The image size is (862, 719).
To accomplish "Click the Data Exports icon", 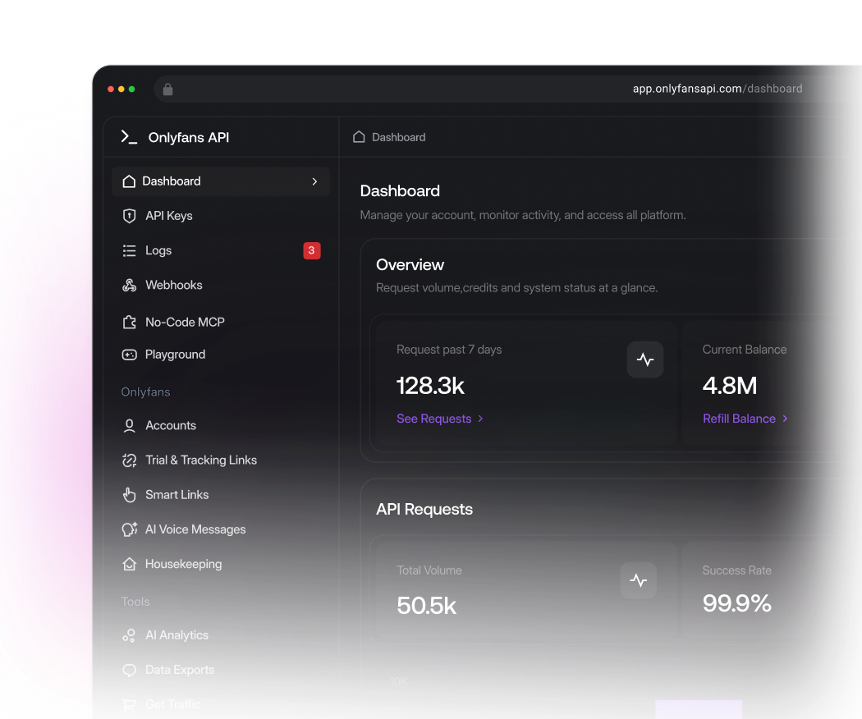I will [x=129, y=670].
